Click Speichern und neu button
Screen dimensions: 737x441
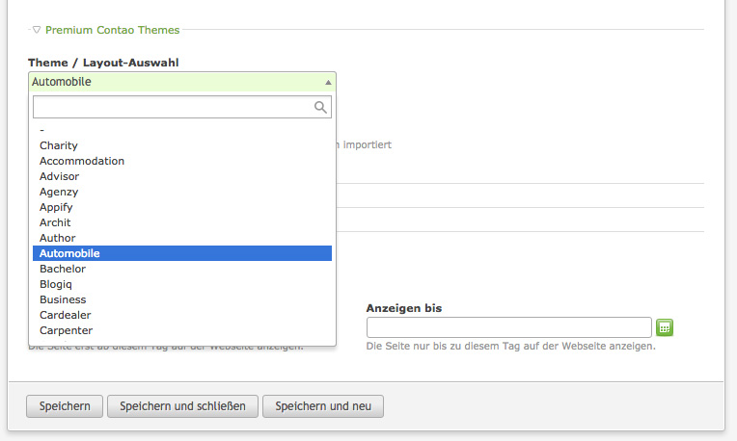pos(323,406)
